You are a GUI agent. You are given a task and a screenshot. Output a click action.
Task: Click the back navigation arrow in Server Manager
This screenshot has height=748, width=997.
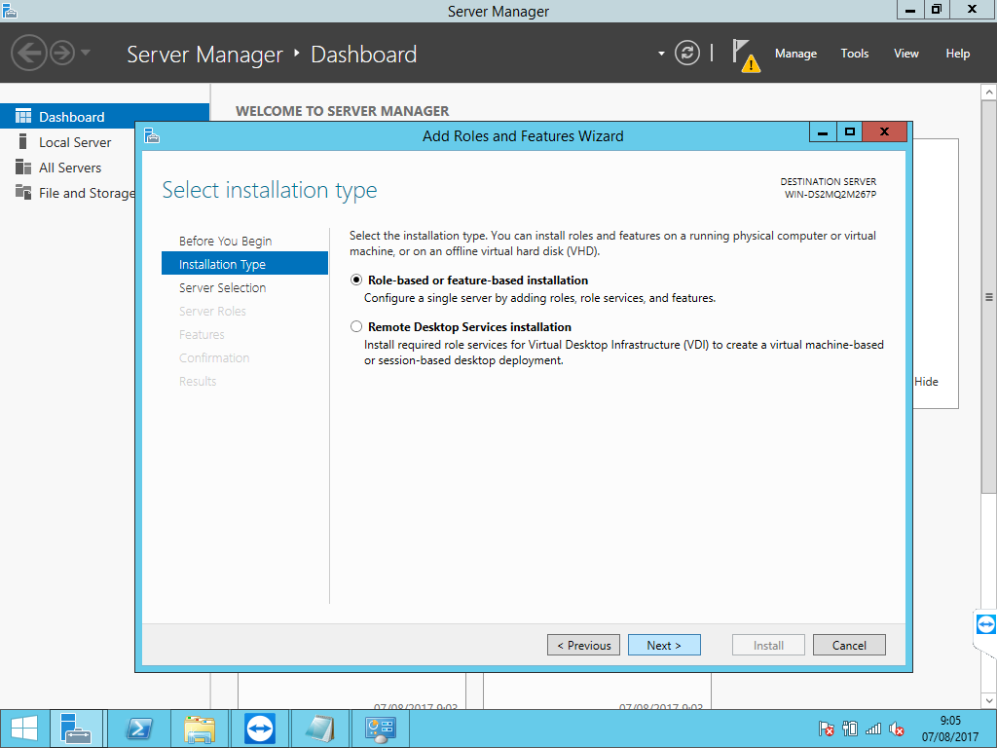point(28,53)
